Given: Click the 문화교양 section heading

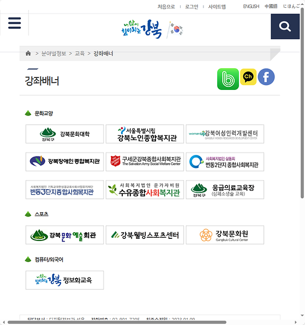Looking at the screenshot, I should tap(44, 113).
